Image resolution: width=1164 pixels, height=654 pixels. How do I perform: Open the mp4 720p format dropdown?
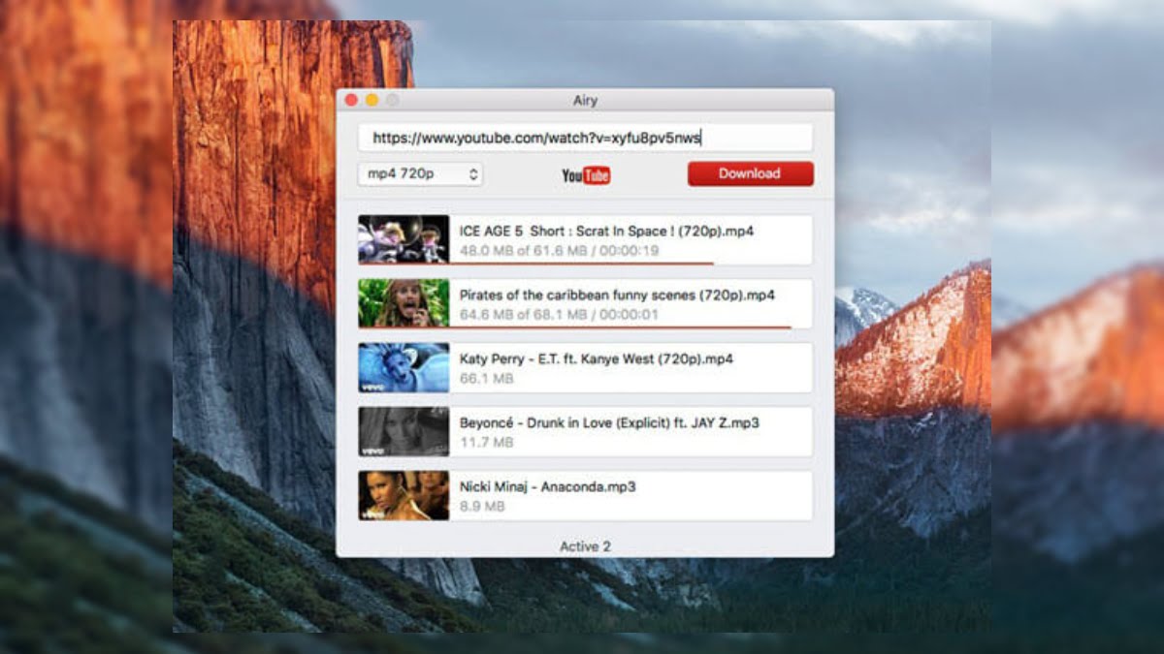coord(417,174)
